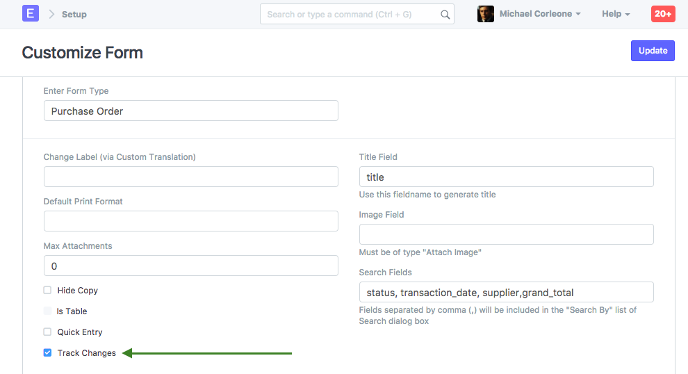Image resolution: width=688 pixels, height=374 pixels.
Task: Click the breadcrumb chevron arrow
Action: click(51, 14)
